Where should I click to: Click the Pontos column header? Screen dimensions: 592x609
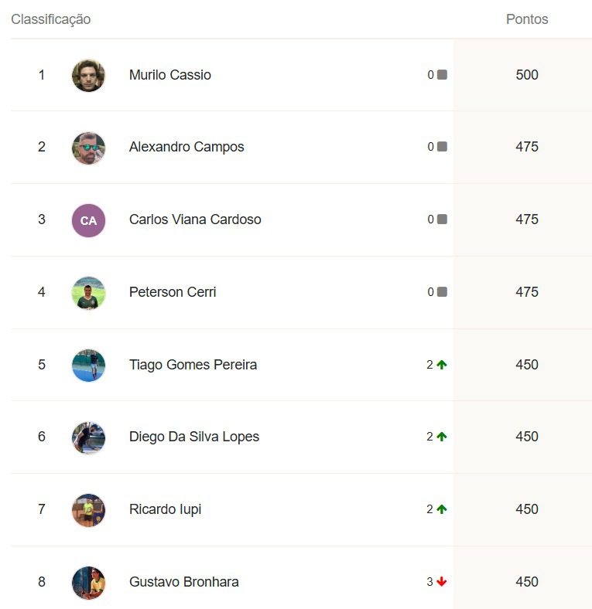coord(527,19)
